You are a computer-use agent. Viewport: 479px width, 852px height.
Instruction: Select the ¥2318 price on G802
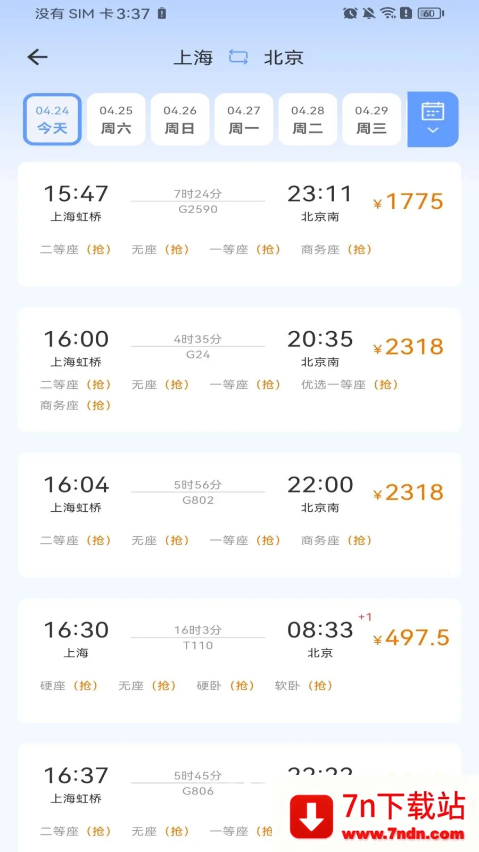408,493
